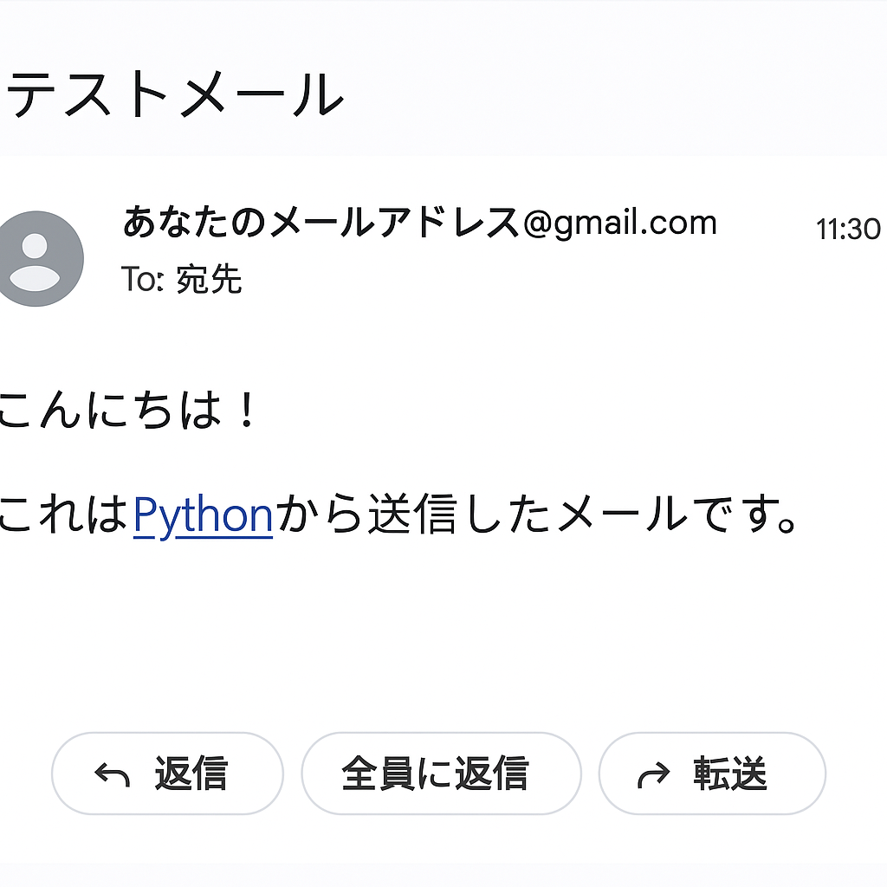887x887 pixels.
Task: Click the rightward arrow beside 転送
Action: tap(656, 774)
